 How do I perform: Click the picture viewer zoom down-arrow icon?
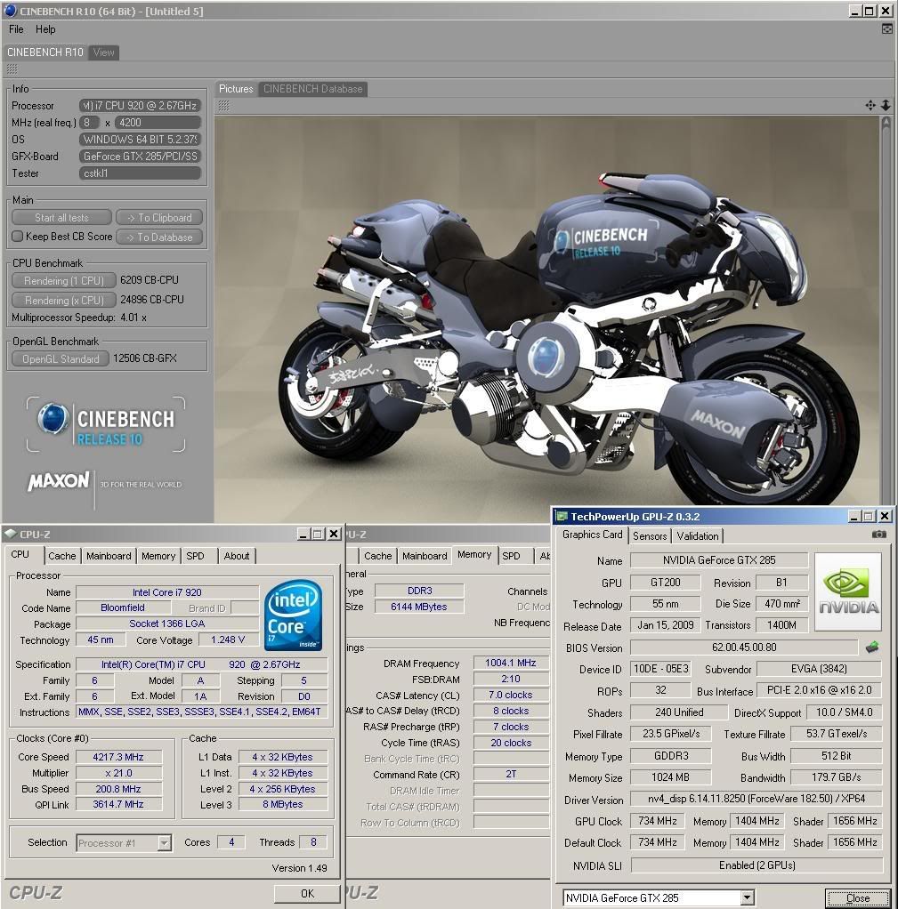pos(886,105)
